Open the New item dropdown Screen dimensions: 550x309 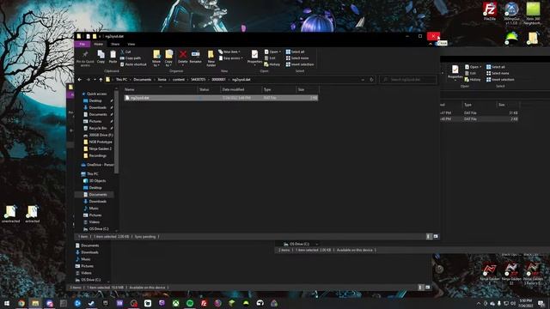(x=229, y=51)
